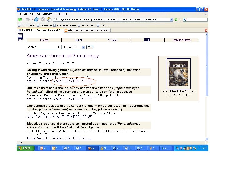Viewport: 225px width, 169px height.
Task: Open the Start menu
Action: [25, 148]
